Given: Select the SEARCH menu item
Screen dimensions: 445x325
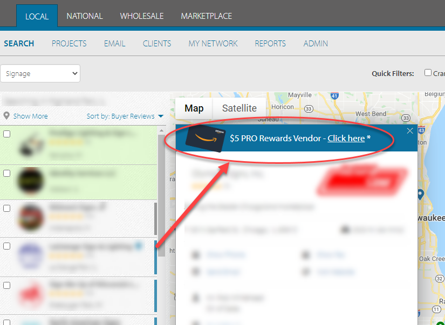Looking at the screenshot, I should click(x=19, y=44).
